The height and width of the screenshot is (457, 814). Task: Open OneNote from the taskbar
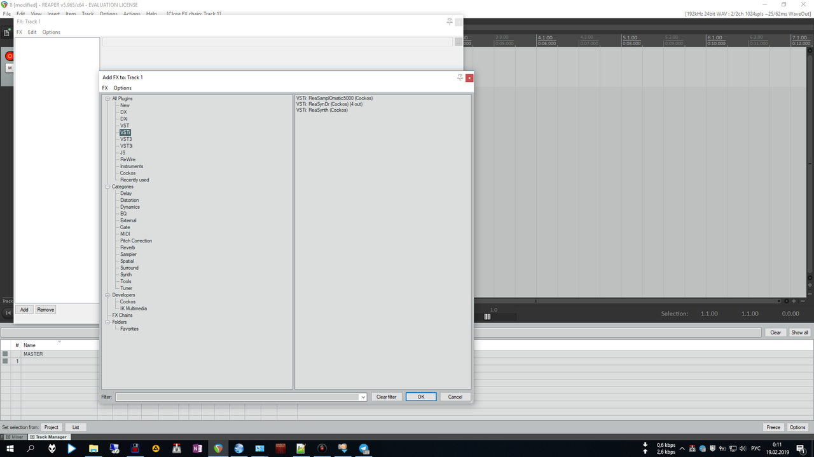(197, 448)
